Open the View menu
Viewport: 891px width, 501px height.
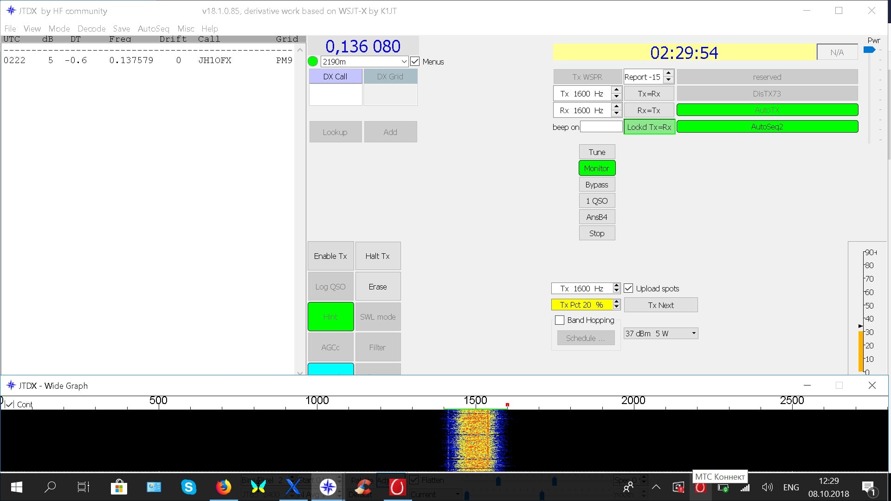point(32,28)
